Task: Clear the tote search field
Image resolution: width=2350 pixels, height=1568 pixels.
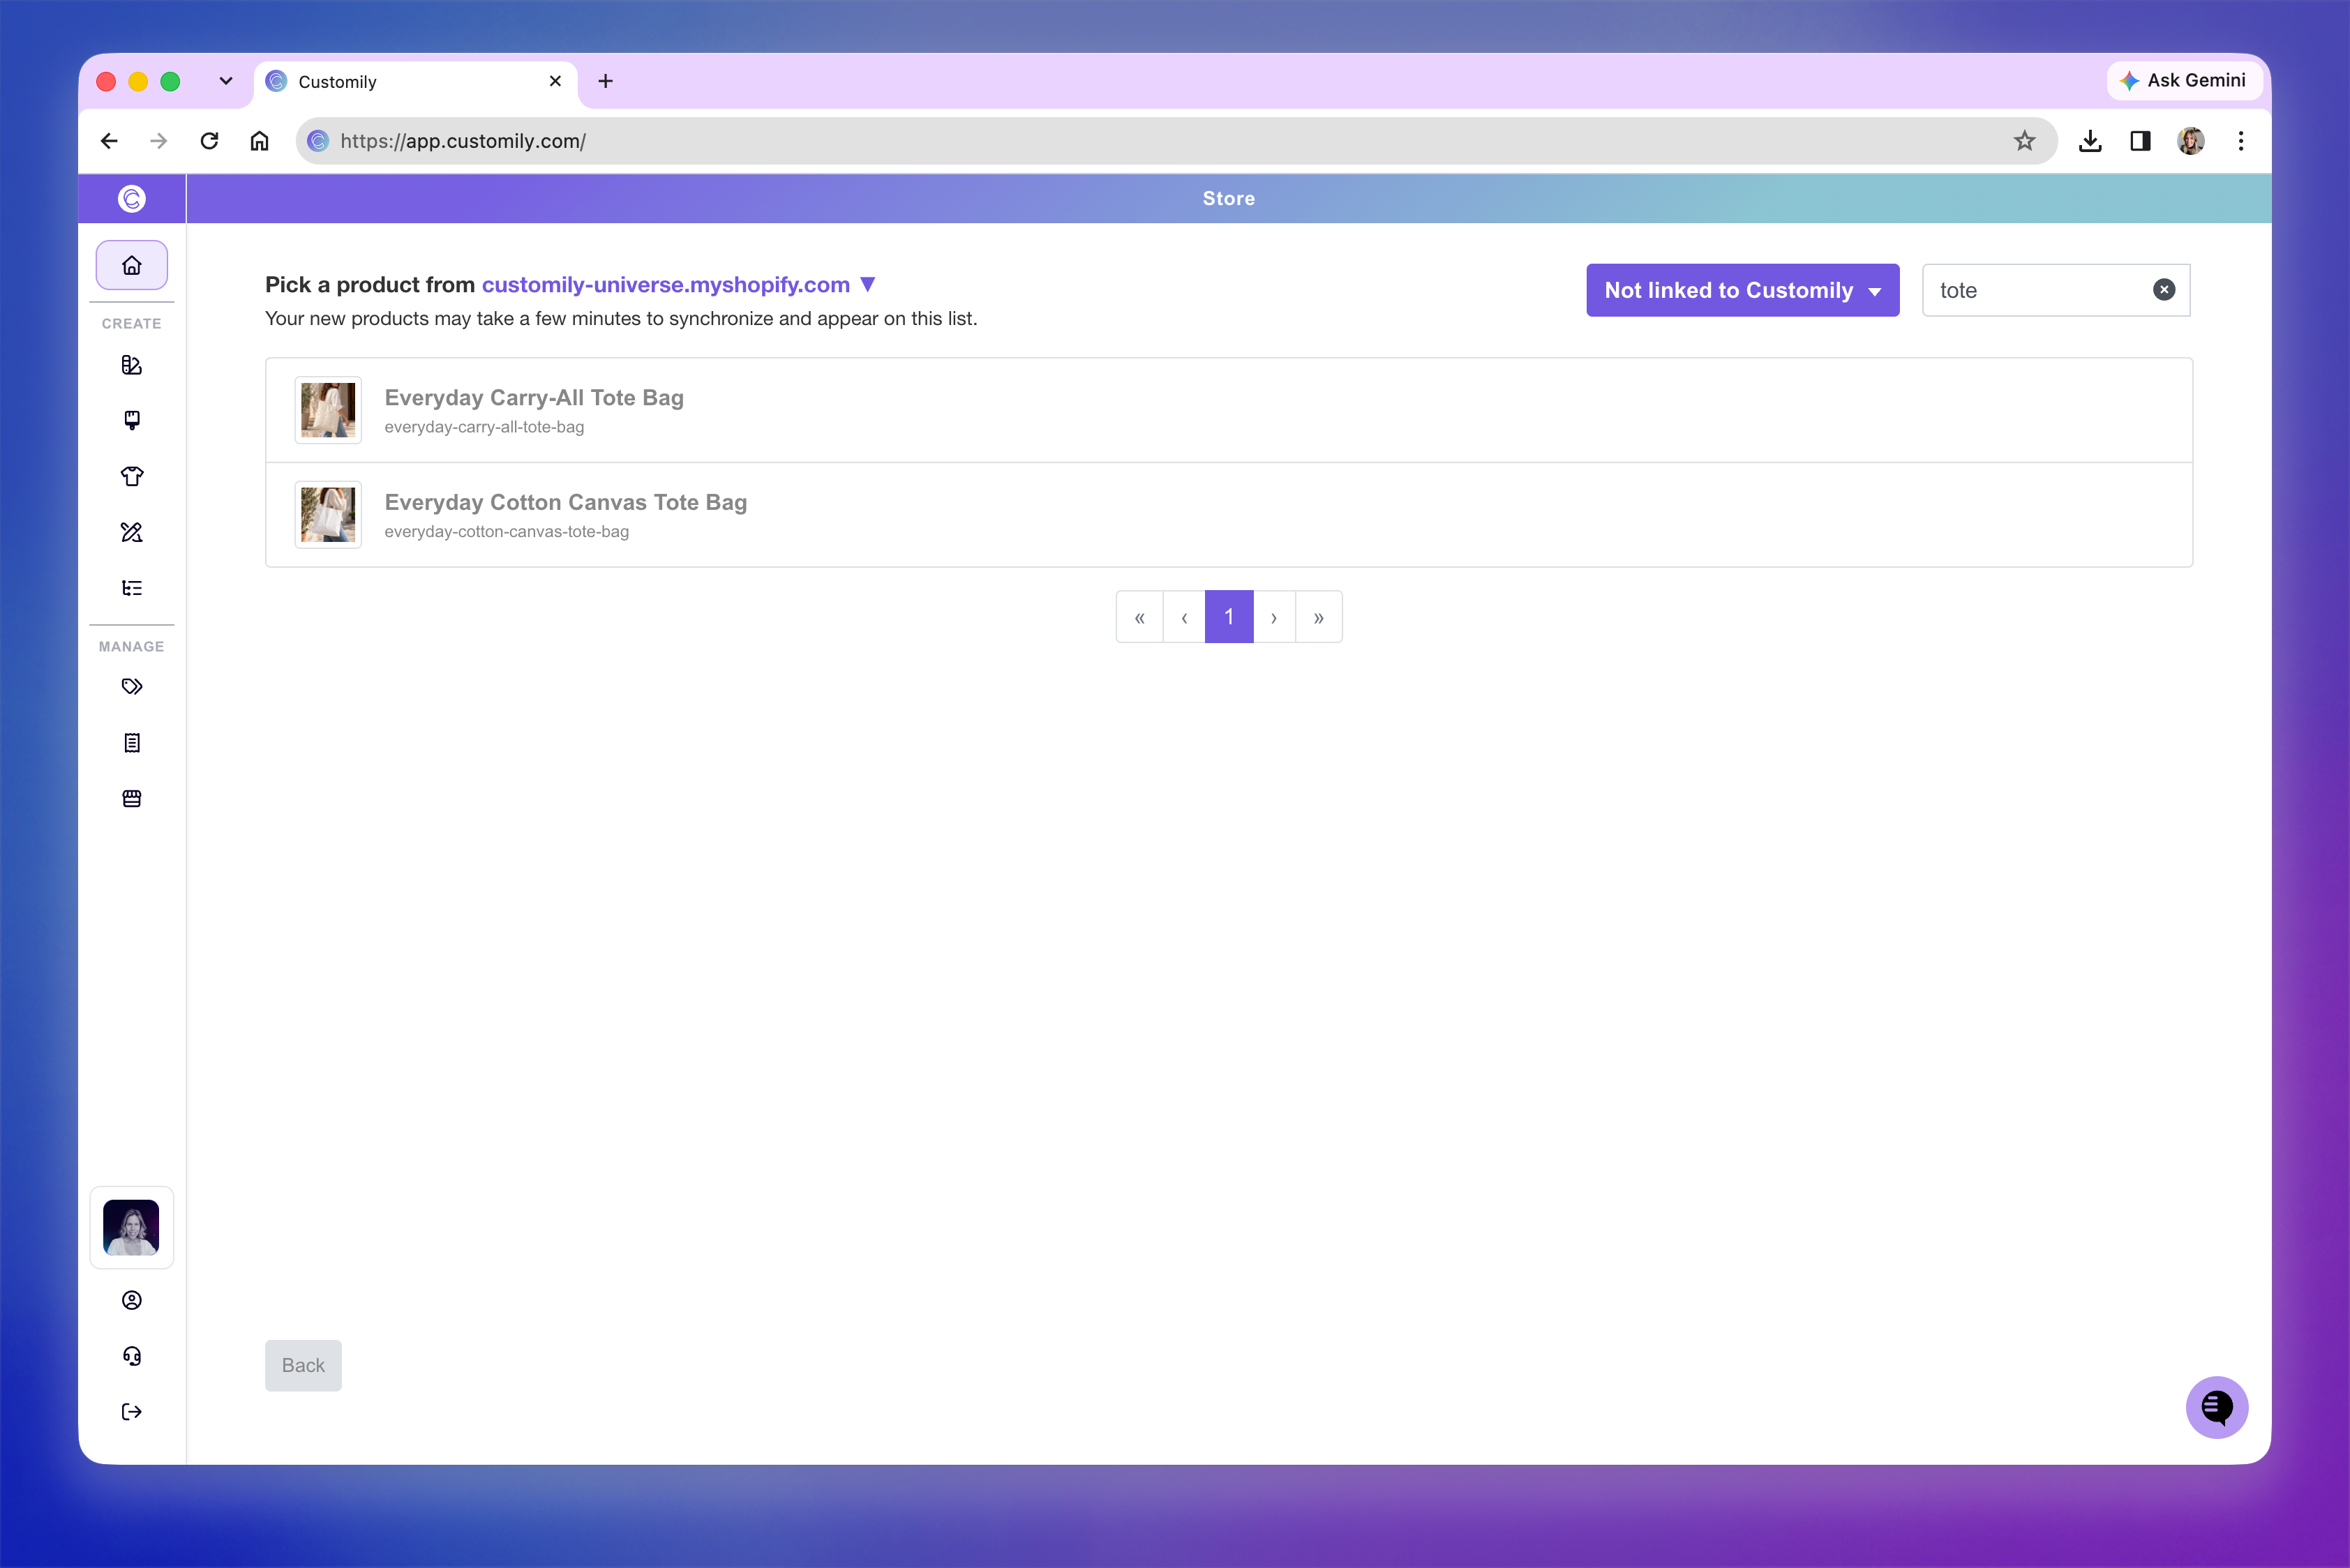Action: 2163,290
